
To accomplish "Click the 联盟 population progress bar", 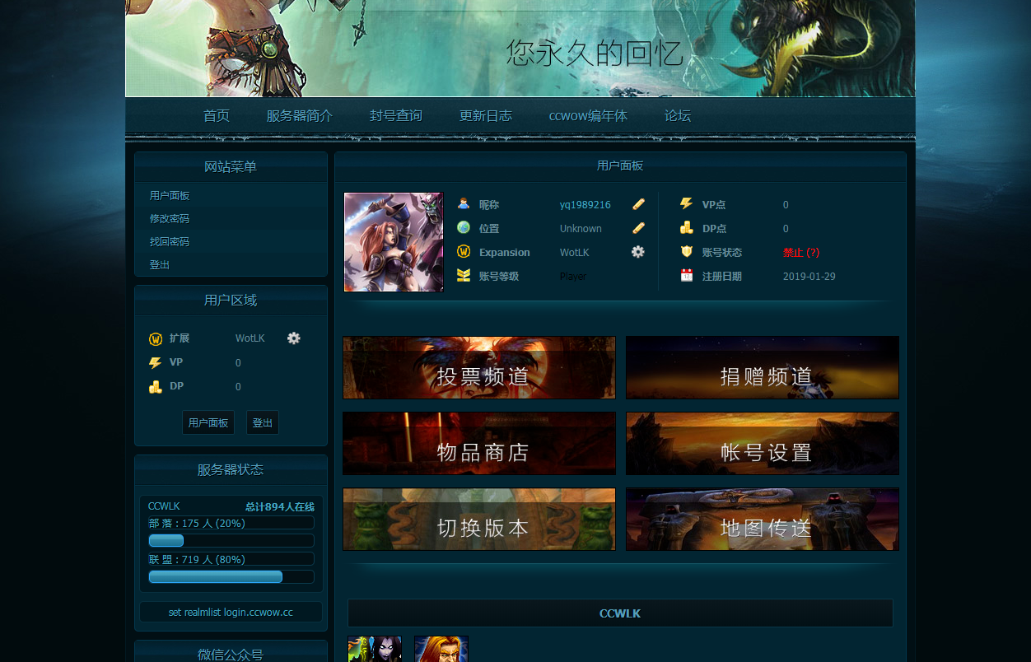I will [231, 576].
